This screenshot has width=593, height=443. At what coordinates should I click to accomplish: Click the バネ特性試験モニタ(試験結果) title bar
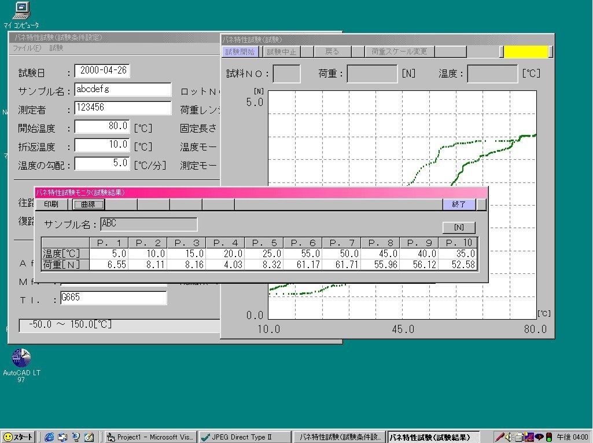[x=261, y=193]
